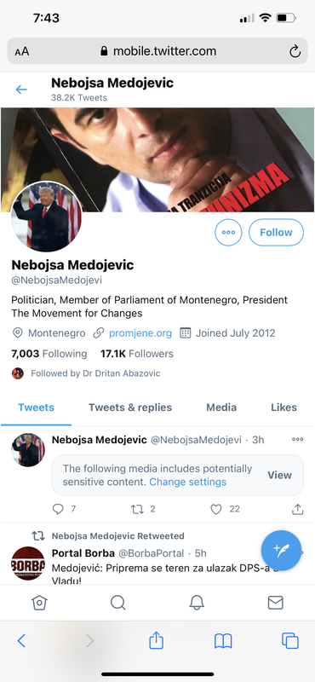
Task: Retweet the post showing 2 retweets
Action: 137,509
